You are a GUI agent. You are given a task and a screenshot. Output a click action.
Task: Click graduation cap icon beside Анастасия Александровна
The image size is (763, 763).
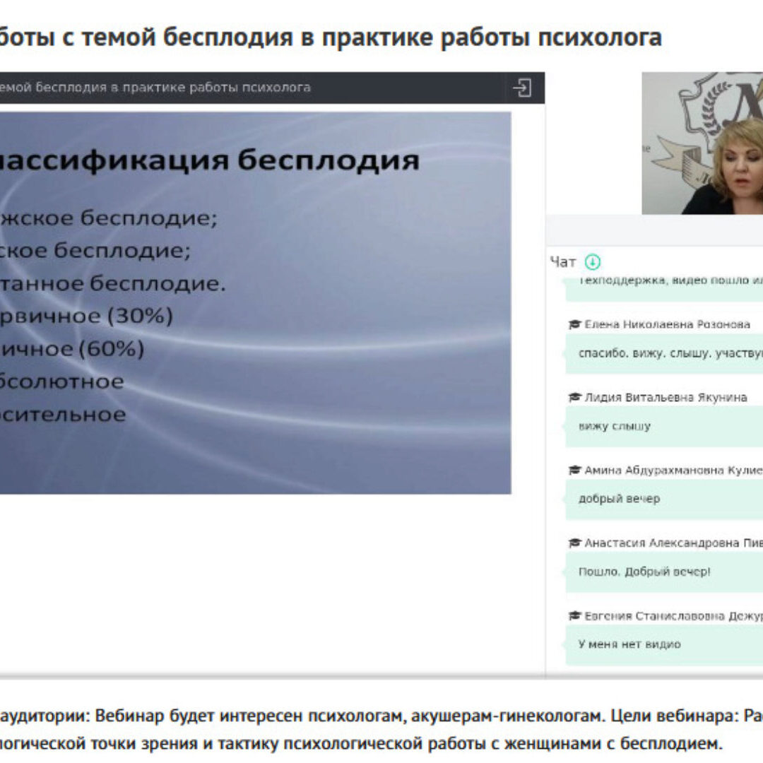point(575,543)
